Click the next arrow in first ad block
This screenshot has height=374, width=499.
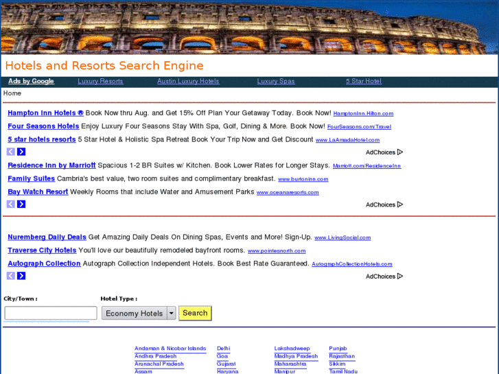click(x=21, y=152)
